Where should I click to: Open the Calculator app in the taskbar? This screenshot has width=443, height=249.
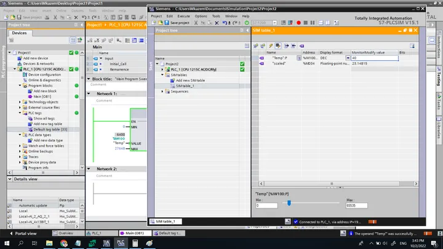tap(135, 243)
